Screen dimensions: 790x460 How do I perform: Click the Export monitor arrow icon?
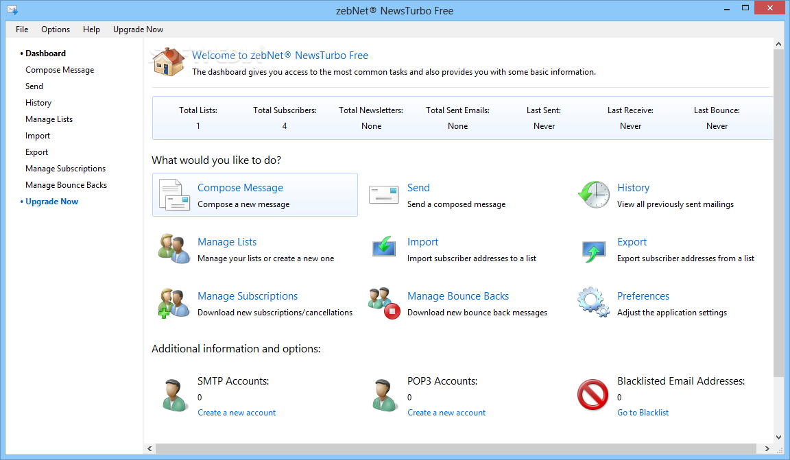[x=593, y=252]
